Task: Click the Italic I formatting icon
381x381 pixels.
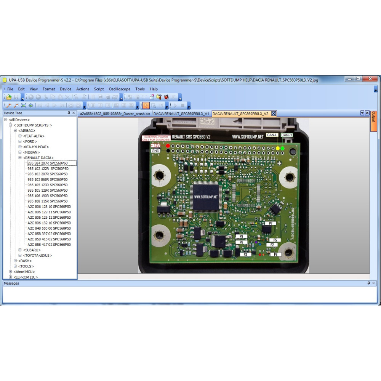Action: click(100, 105)
